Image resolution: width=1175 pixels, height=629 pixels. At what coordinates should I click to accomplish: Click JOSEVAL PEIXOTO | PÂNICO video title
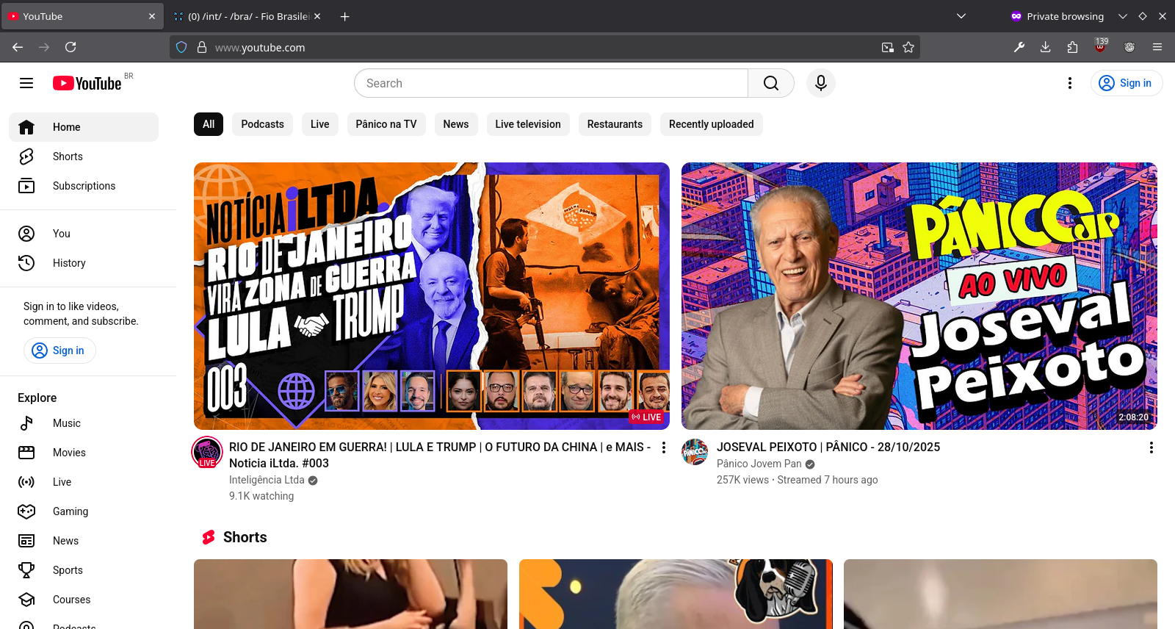[828, 447]
